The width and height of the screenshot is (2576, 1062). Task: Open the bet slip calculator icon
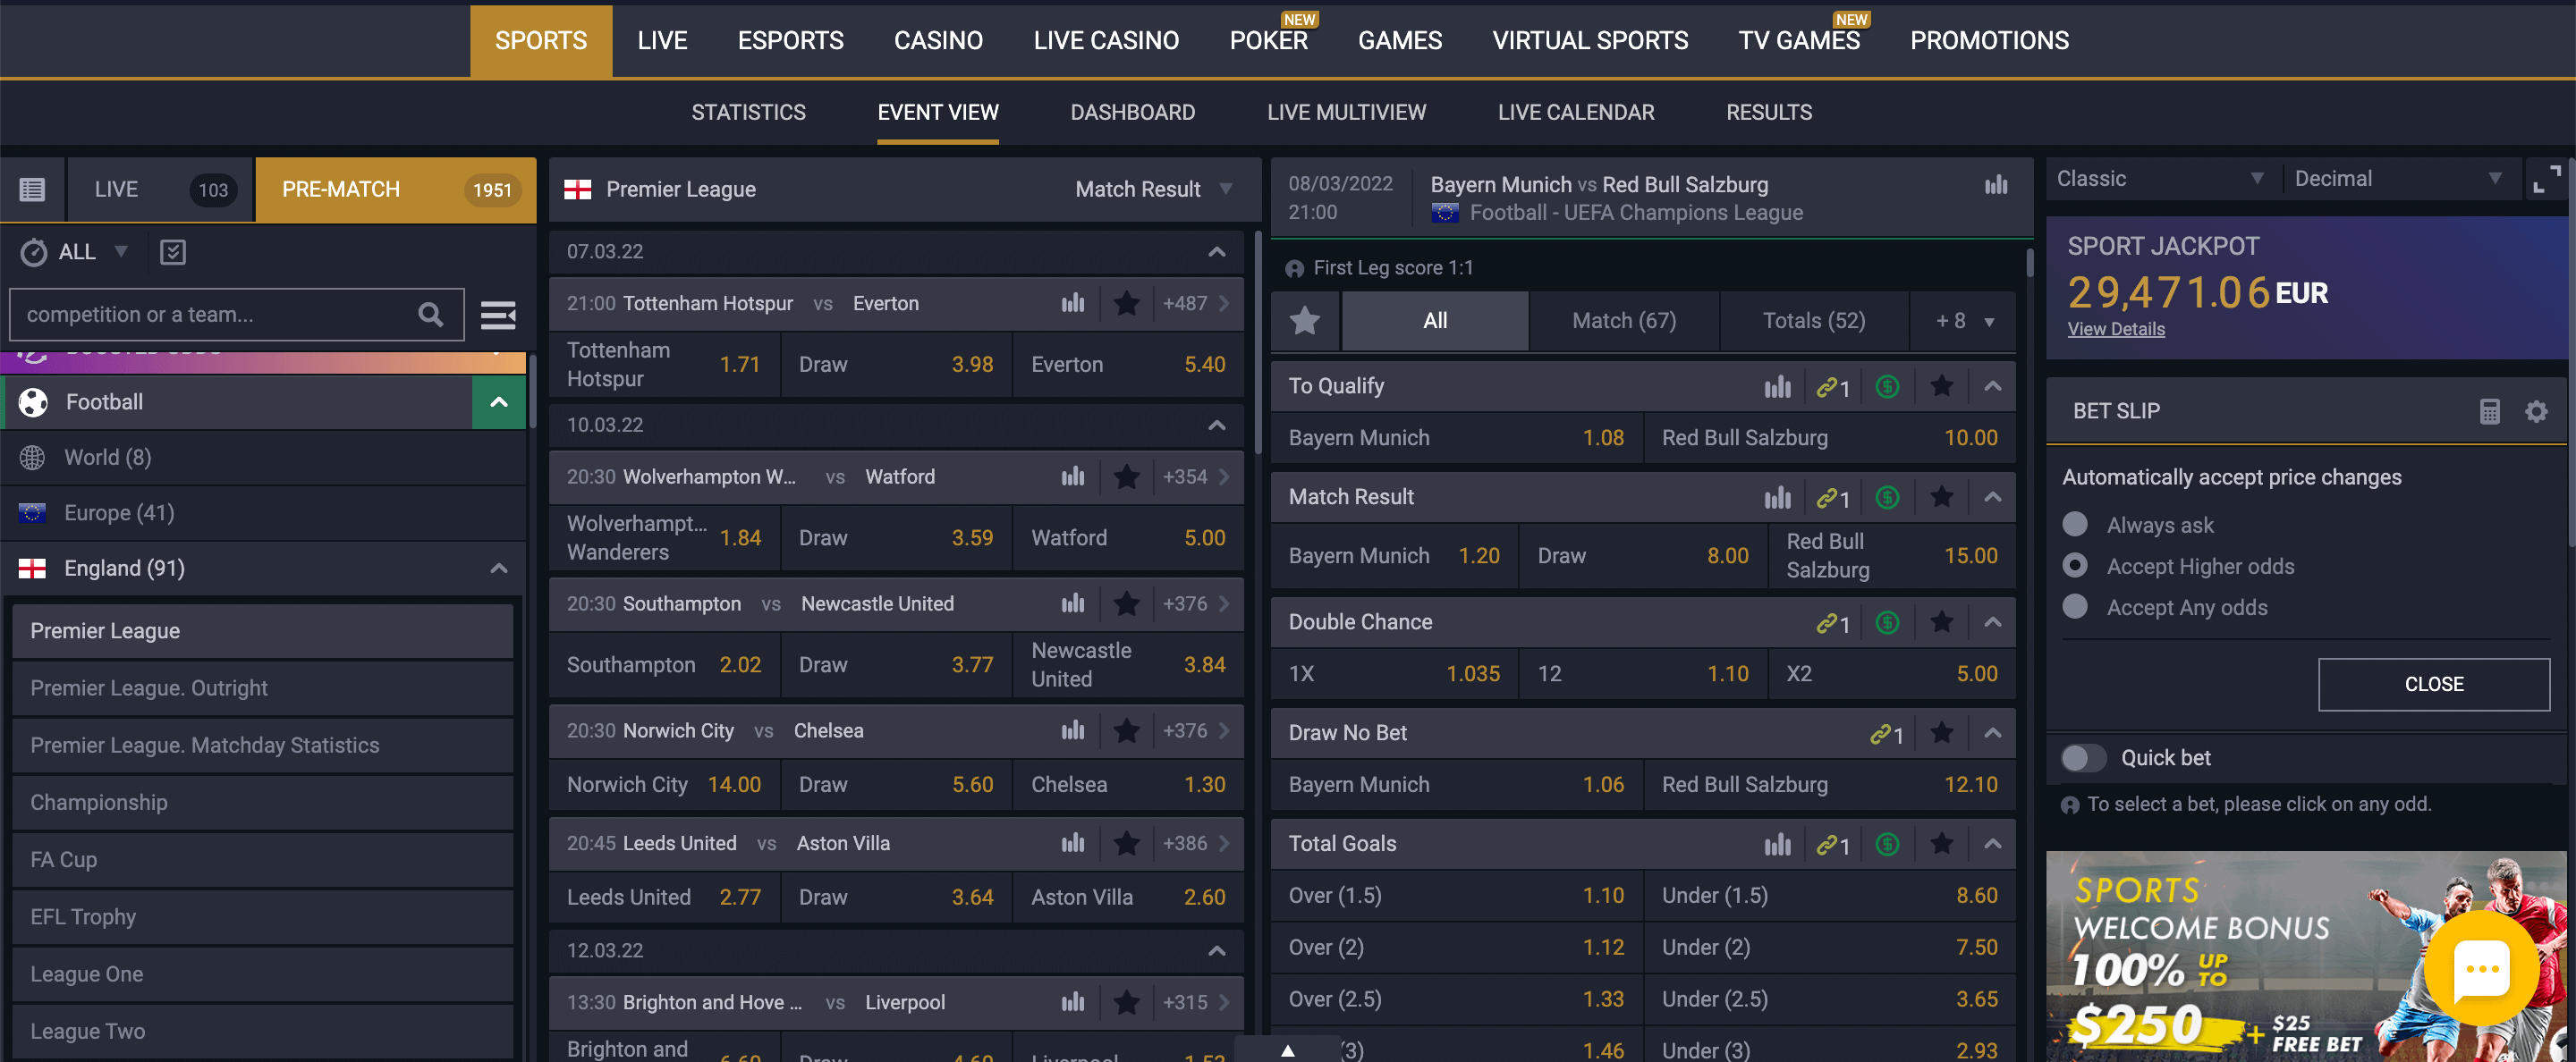pos(2488,411)
